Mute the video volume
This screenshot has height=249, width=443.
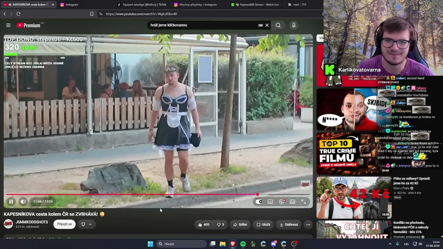[x=23, y=202]
